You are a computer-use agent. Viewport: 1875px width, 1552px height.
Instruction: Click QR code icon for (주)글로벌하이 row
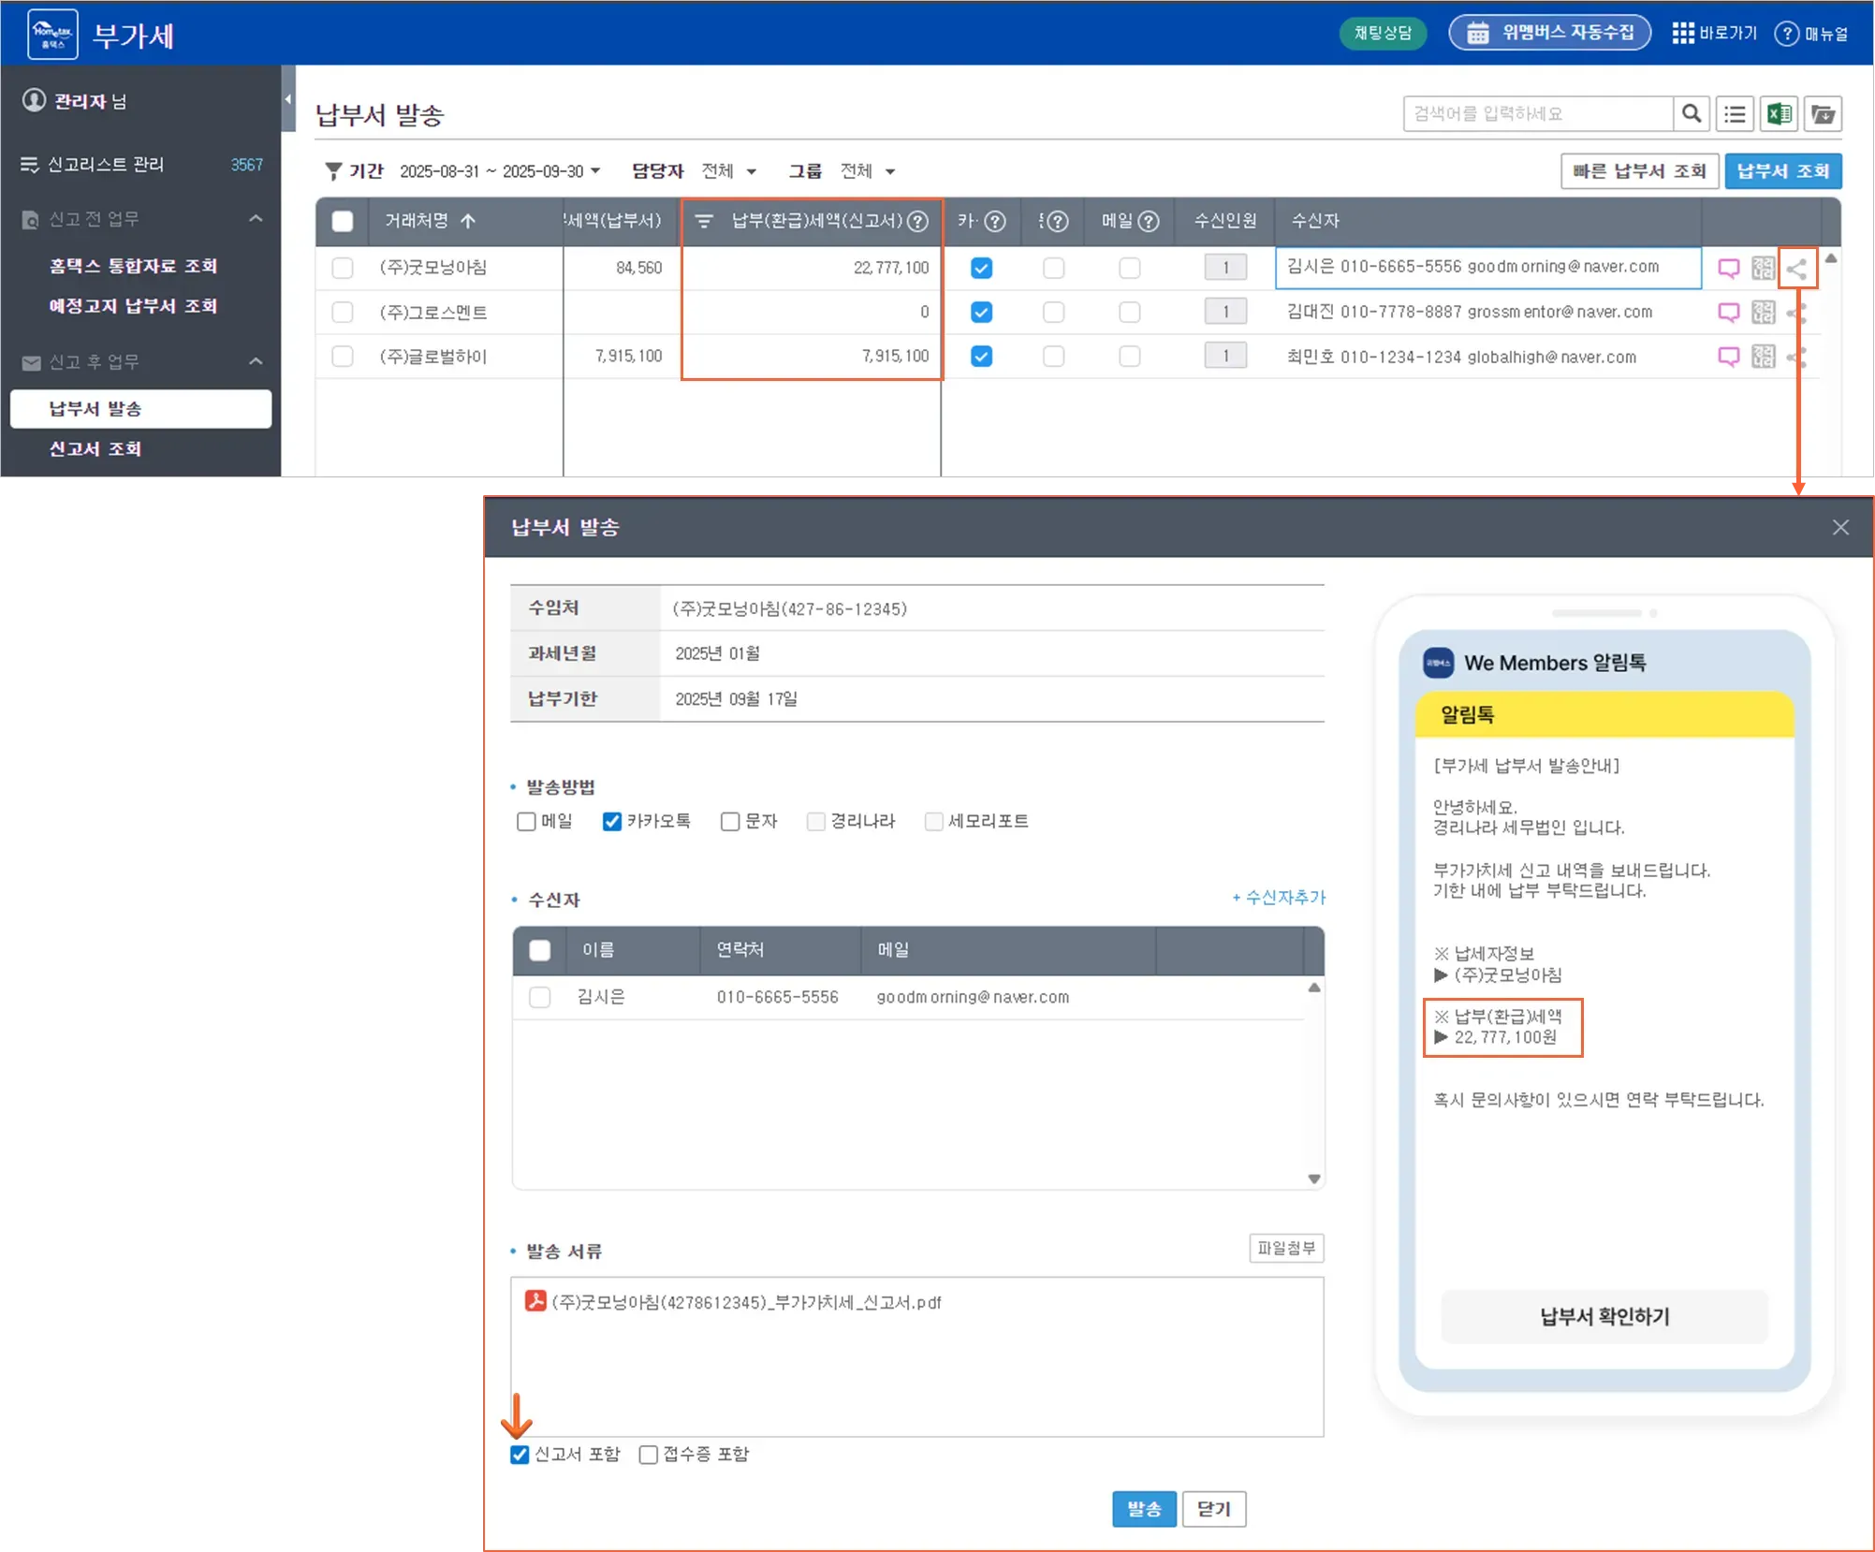[1763, 357]
